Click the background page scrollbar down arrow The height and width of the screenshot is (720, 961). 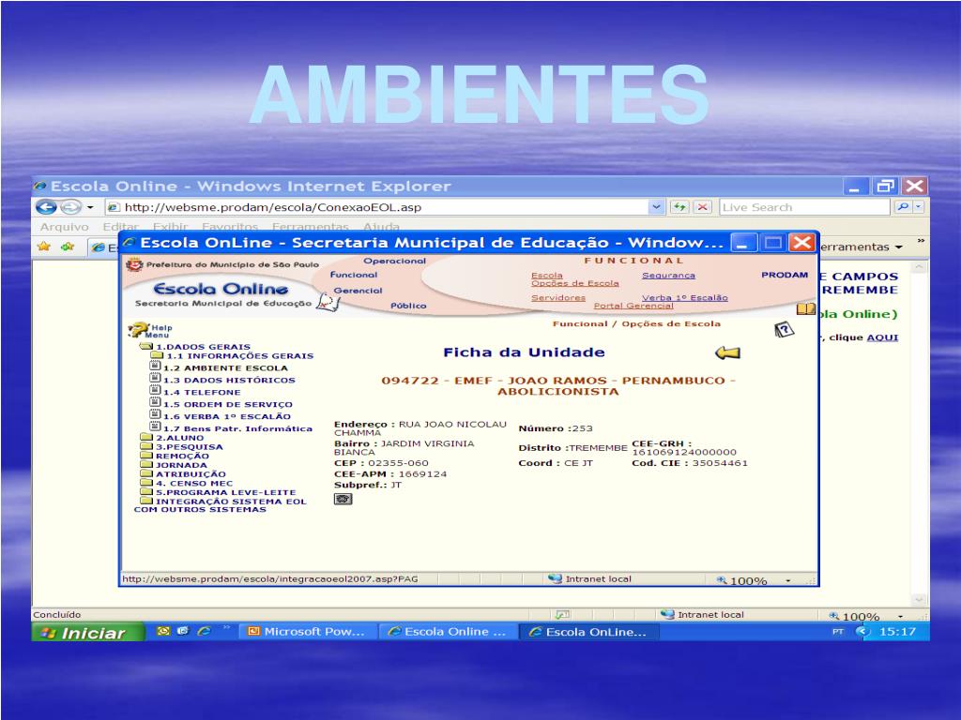pyautogui.click(x=918, y=599)
